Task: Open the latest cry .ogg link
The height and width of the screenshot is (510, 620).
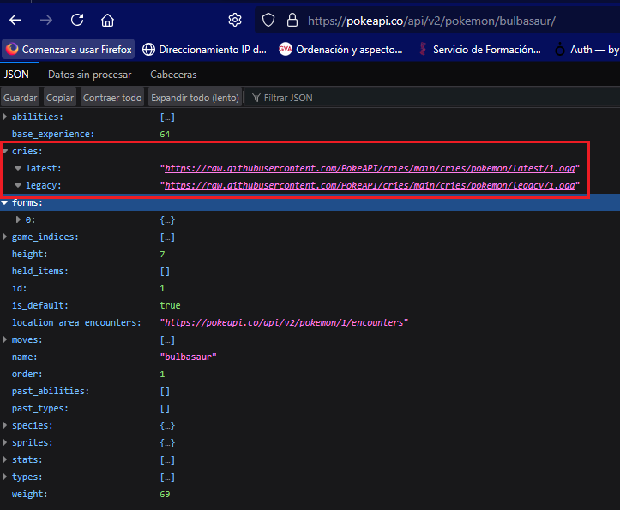Action: pos(370,168)
